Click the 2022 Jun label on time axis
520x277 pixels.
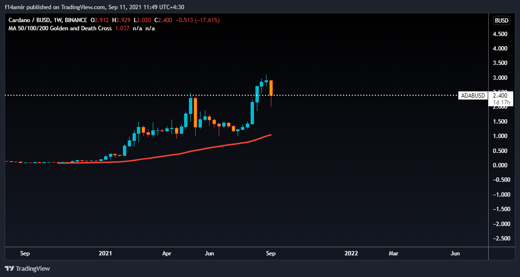pos(455,253)
